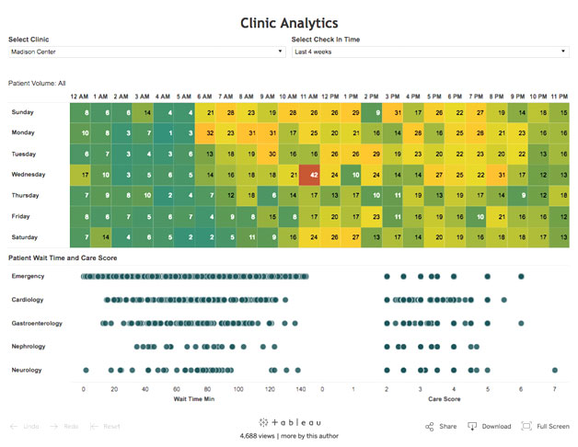Viewport: 578px width, 447px height.
Task: Click the Full Screen icon
Action: click(526, 427)
